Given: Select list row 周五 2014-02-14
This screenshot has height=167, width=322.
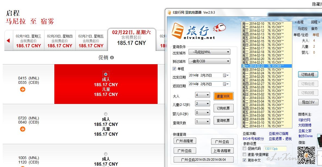Looking at the screenshot, I should 266,38.
